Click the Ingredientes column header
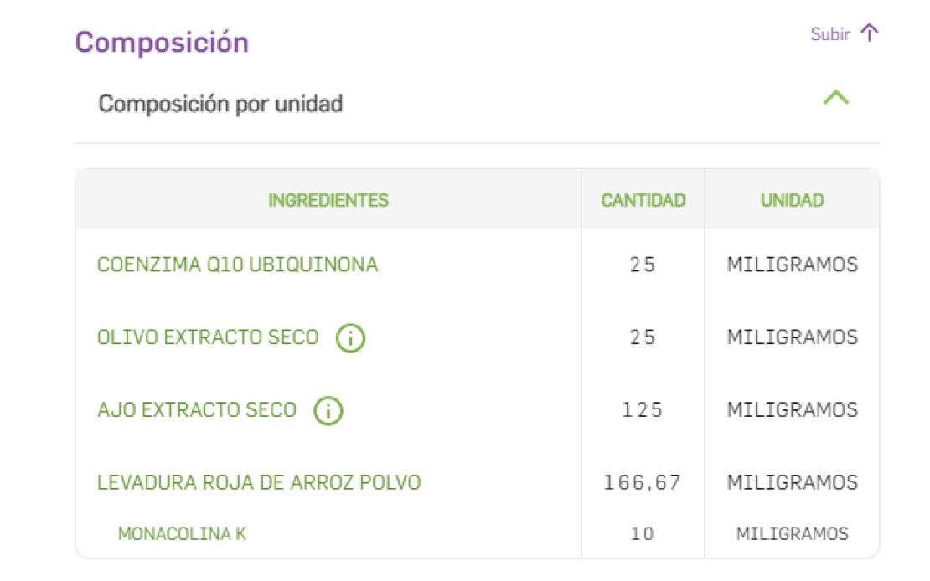Screen dimensions: 930x581 tap(328, 200)
